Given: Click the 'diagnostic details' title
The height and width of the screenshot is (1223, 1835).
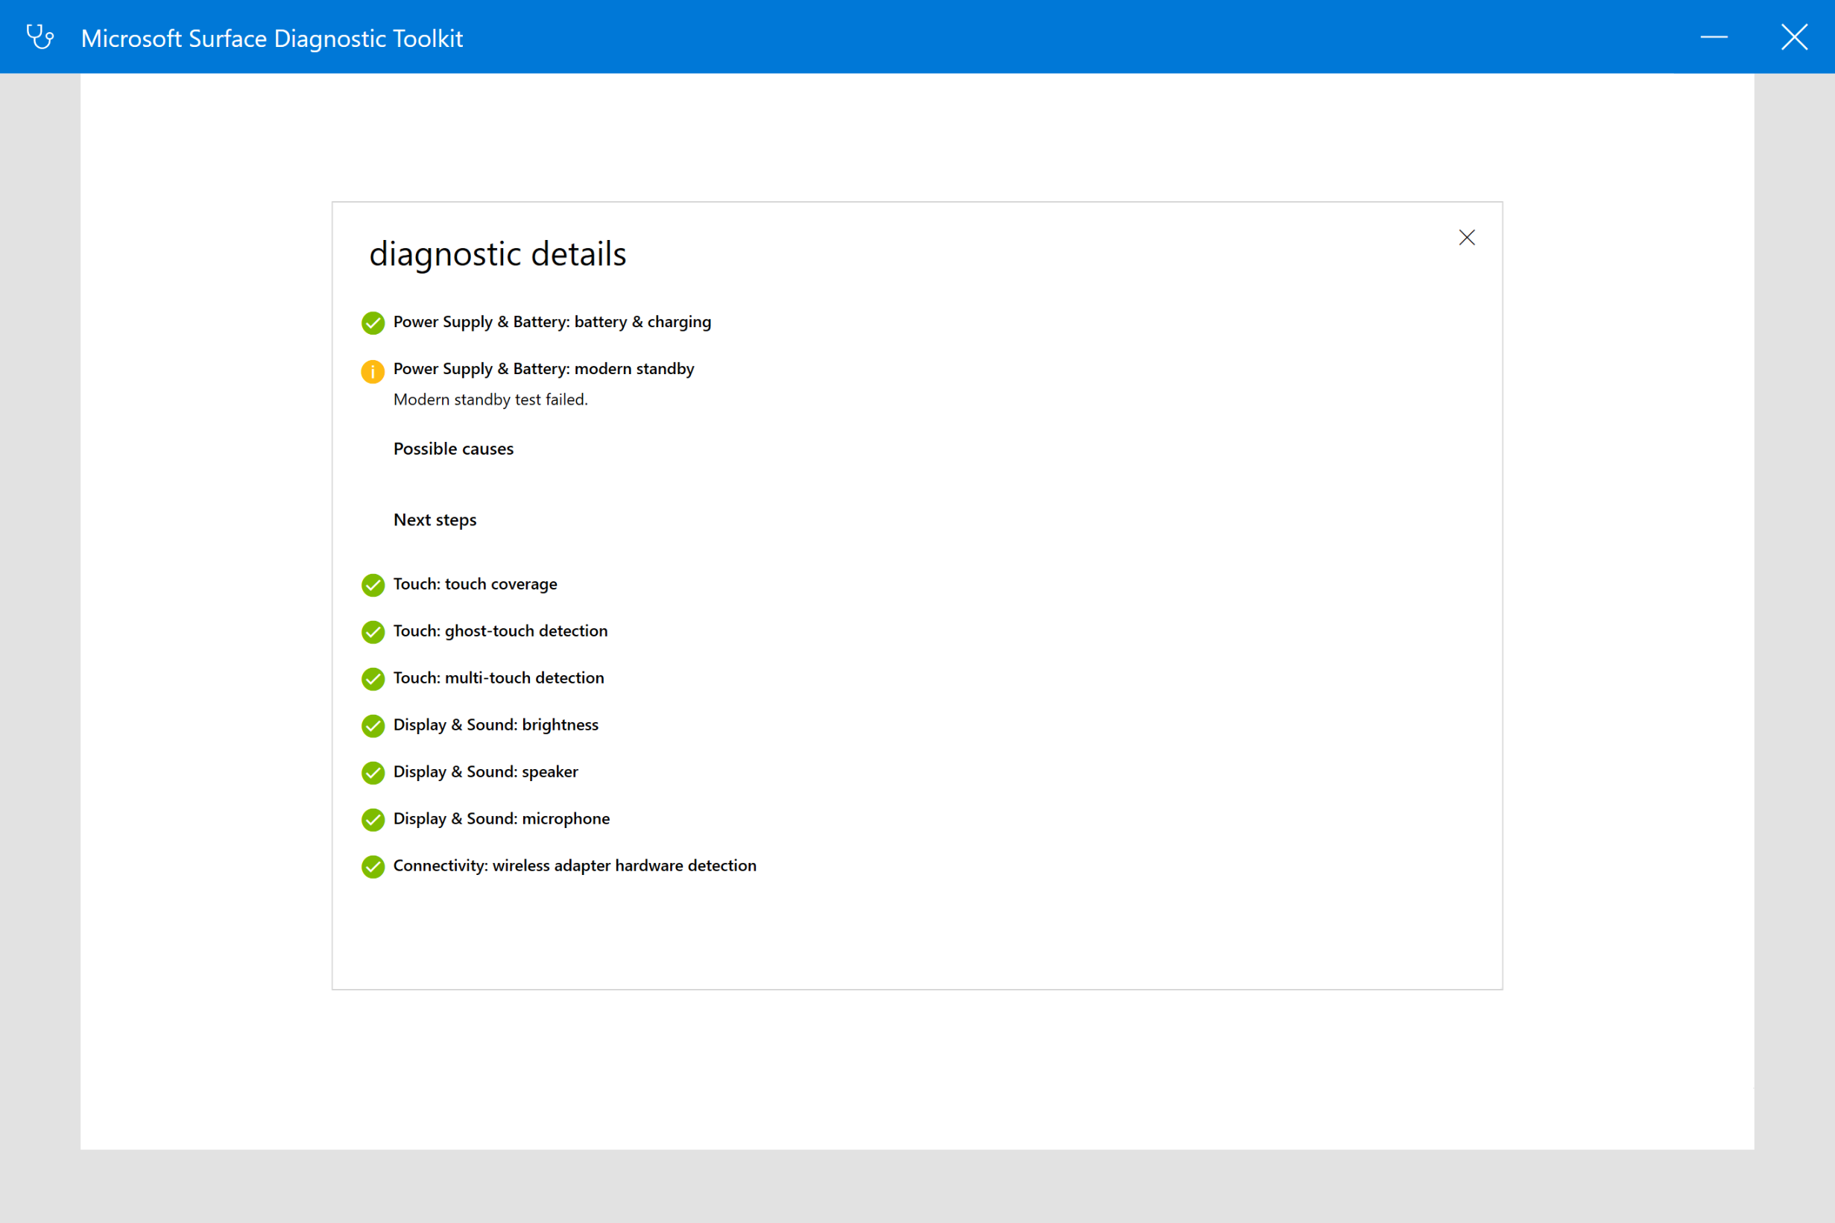Looking at the screenshot, I should (498, 254).
